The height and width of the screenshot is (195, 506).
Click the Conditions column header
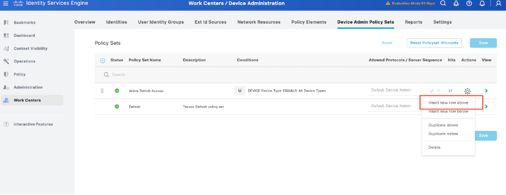click(248, 60)
